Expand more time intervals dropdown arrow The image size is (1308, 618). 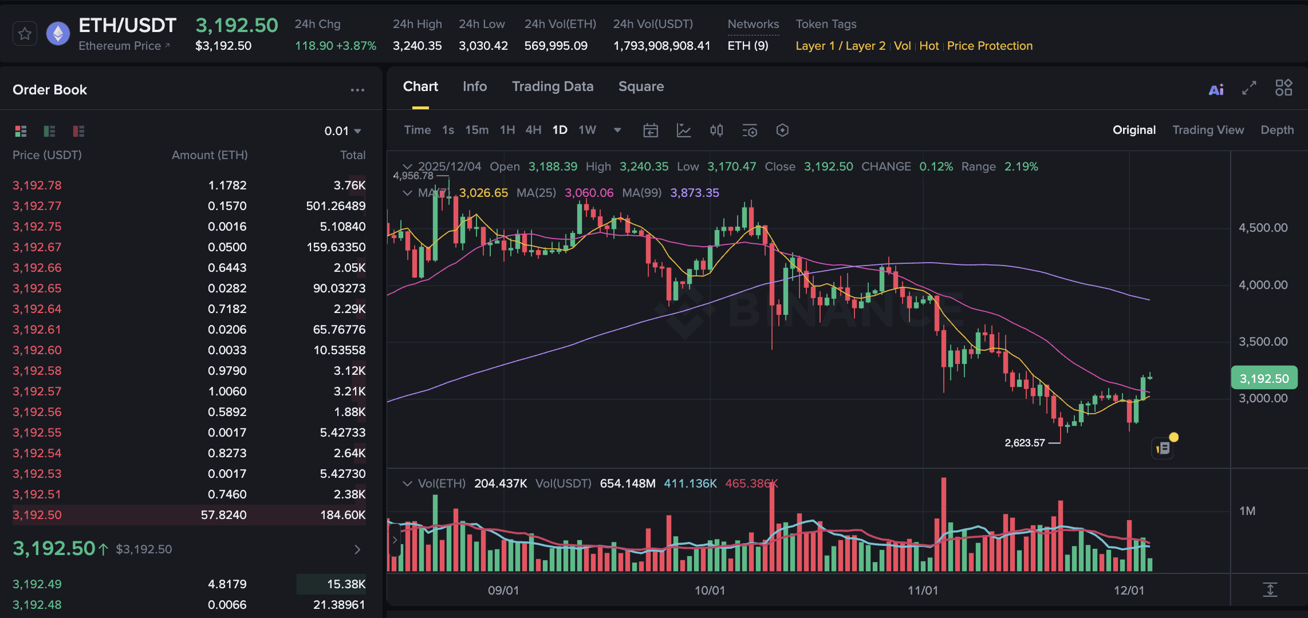tap(617, 130)
